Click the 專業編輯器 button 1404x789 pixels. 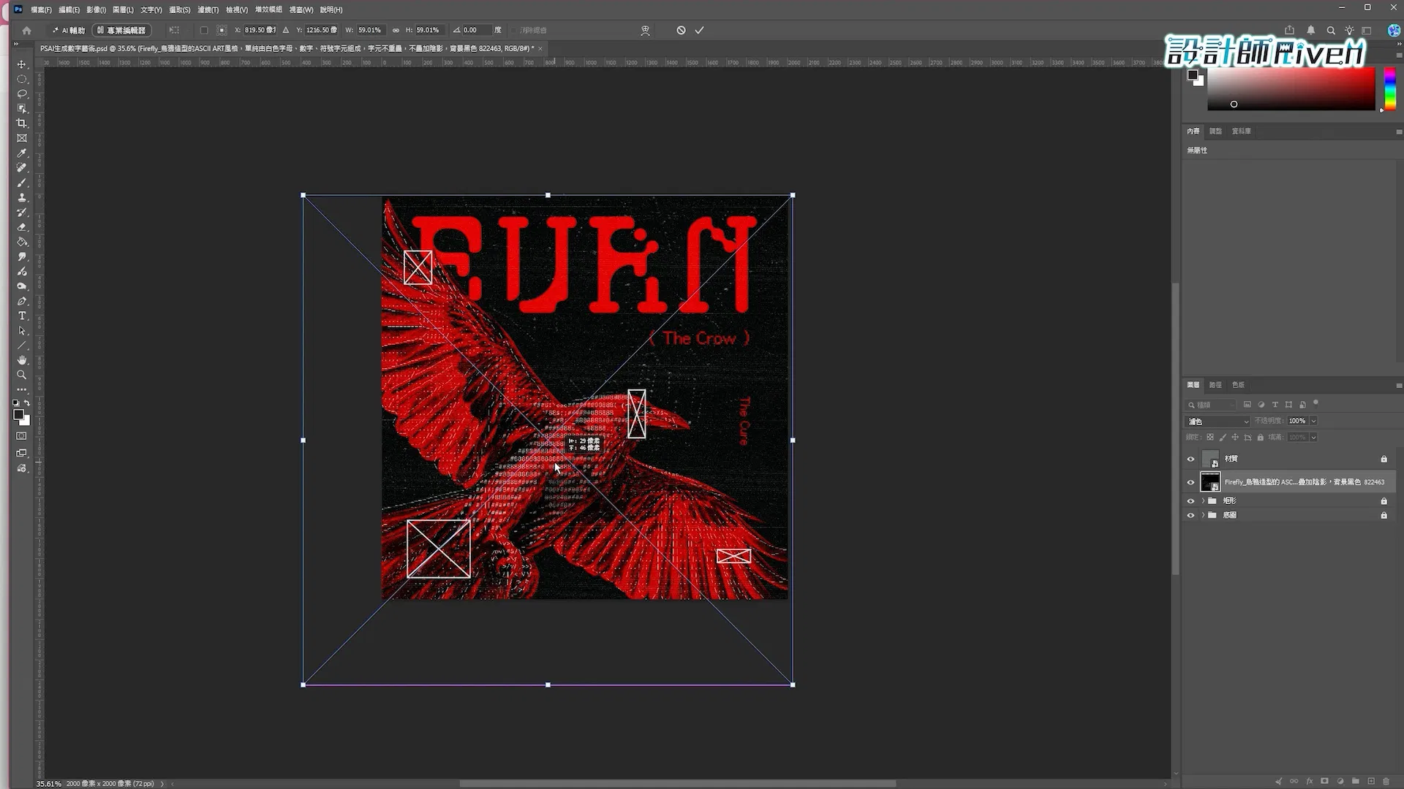point(121,30)
